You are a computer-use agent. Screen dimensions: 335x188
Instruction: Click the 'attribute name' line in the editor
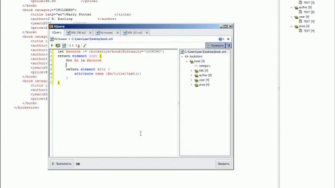pyautogui.click(x=107, y=74)
